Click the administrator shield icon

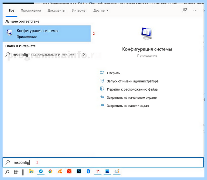click(102, 81)
